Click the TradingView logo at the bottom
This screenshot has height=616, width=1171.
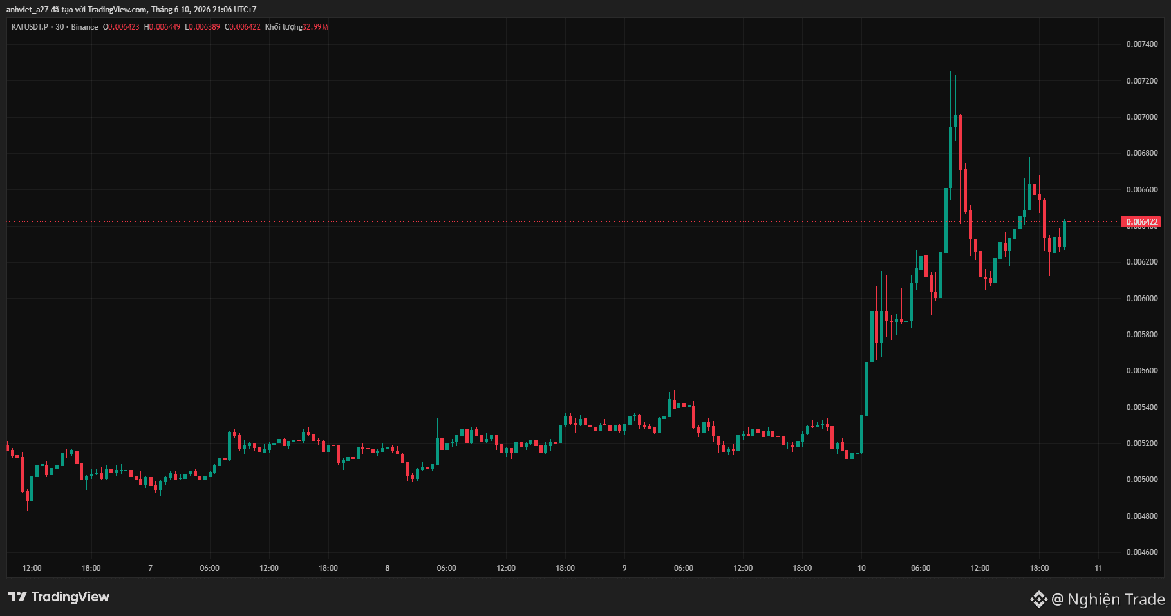(59, 597)
